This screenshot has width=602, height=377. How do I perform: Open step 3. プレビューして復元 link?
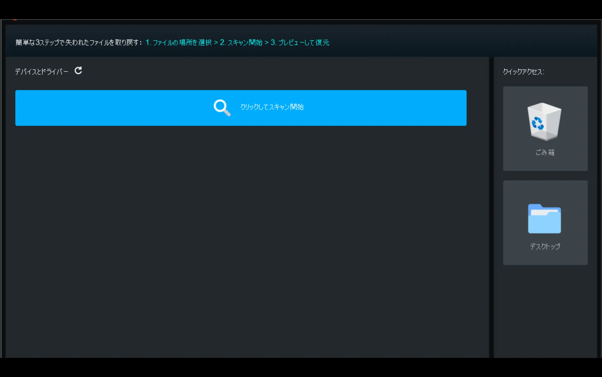[x=300, y=43]
